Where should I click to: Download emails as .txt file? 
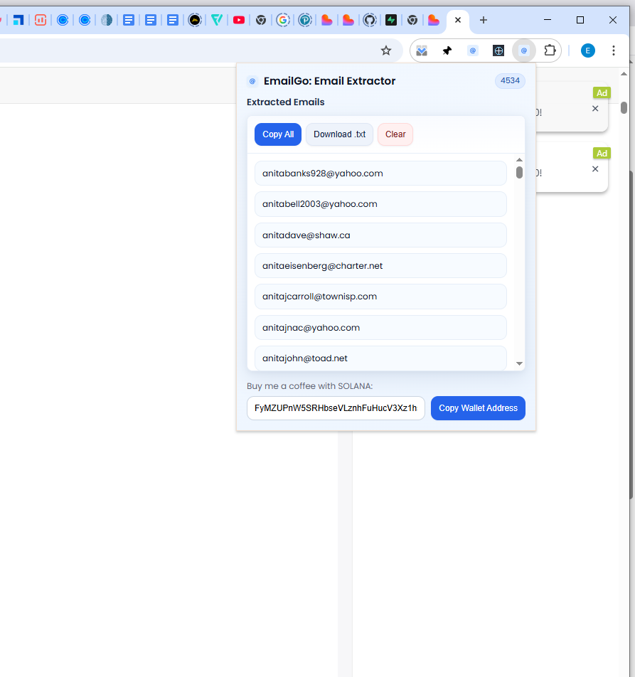tap(339, 134)
